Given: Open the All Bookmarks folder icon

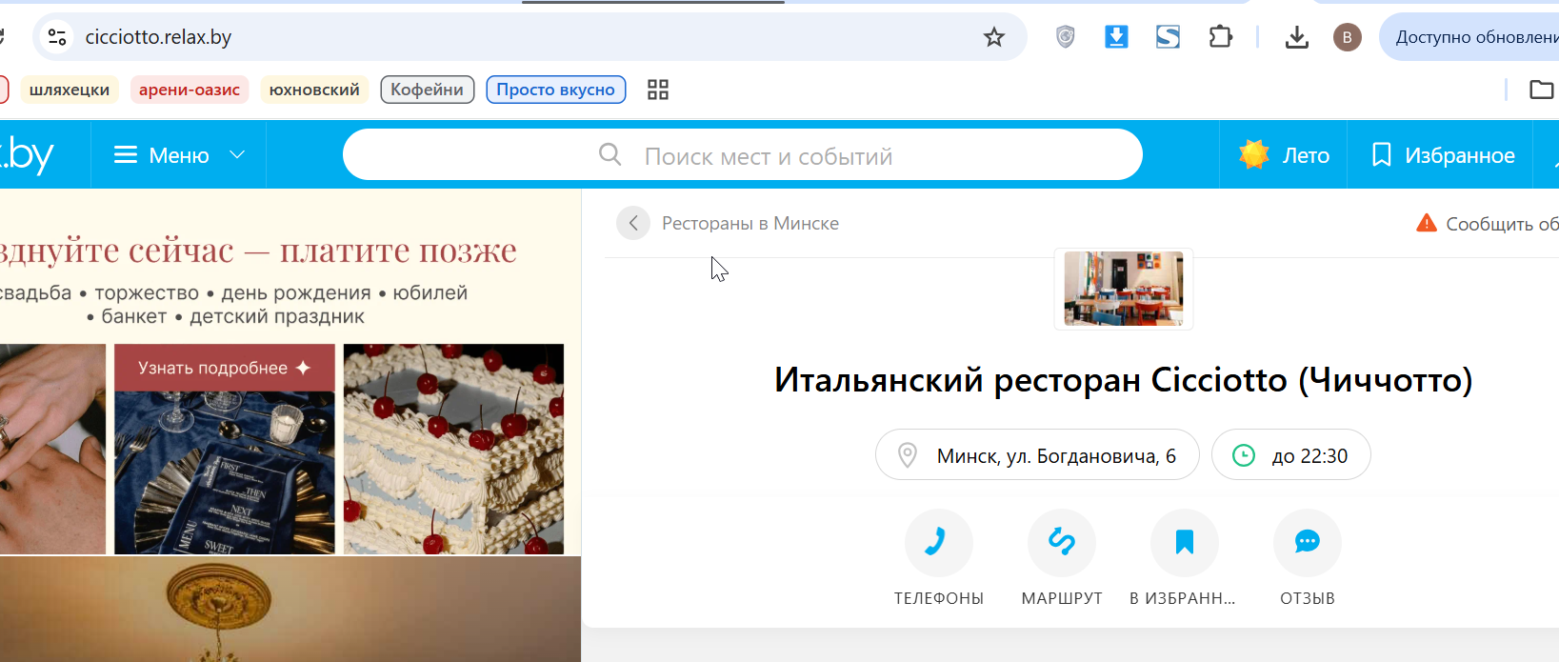Looking at the screenshot, I should (1541, 90).
